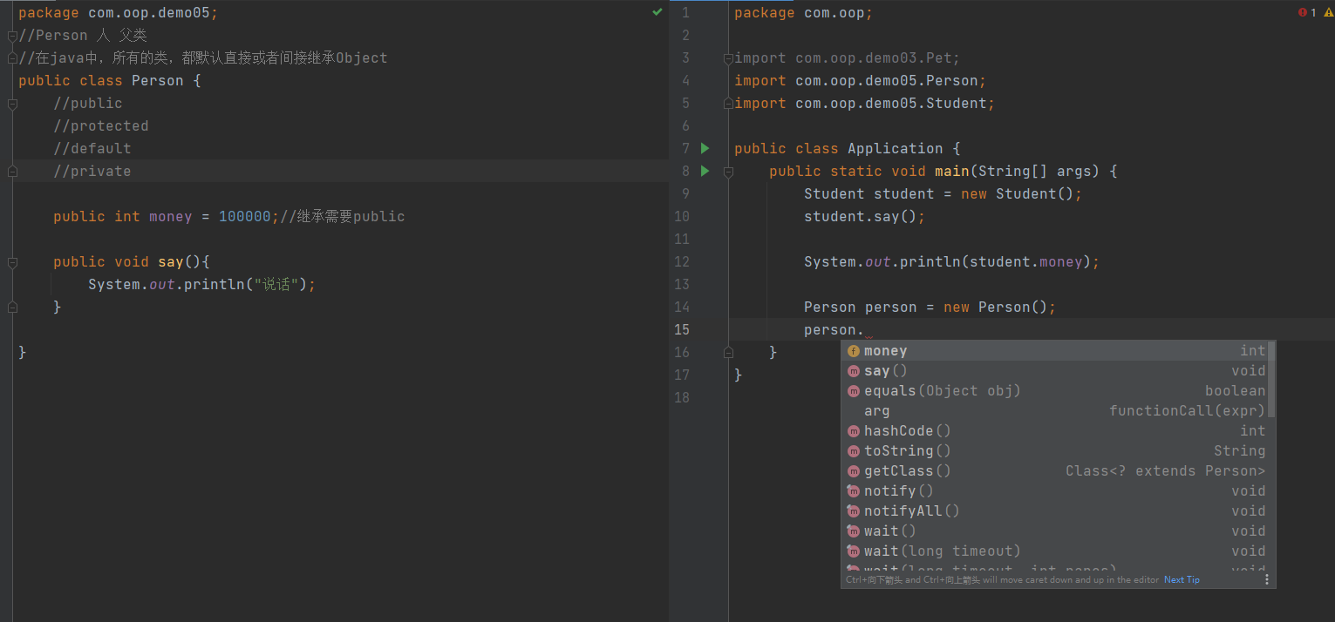Click the money value 100000 in Person

[244, 217]
